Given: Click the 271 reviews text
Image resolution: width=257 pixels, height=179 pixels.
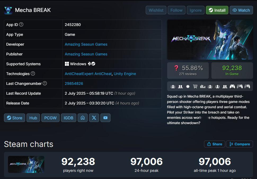Looking at the screenshot, I should (188, 74).
